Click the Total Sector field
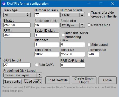 pyautogui.click(x=47, y=54)
